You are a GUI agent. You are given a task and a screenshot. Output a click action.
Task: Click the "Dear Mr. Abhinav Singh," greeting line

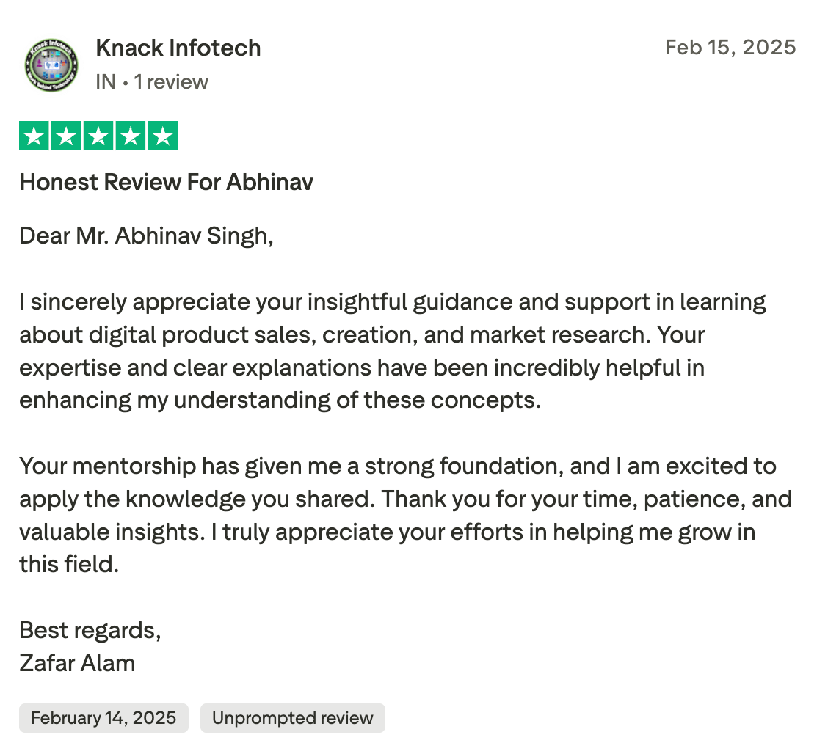146,236
